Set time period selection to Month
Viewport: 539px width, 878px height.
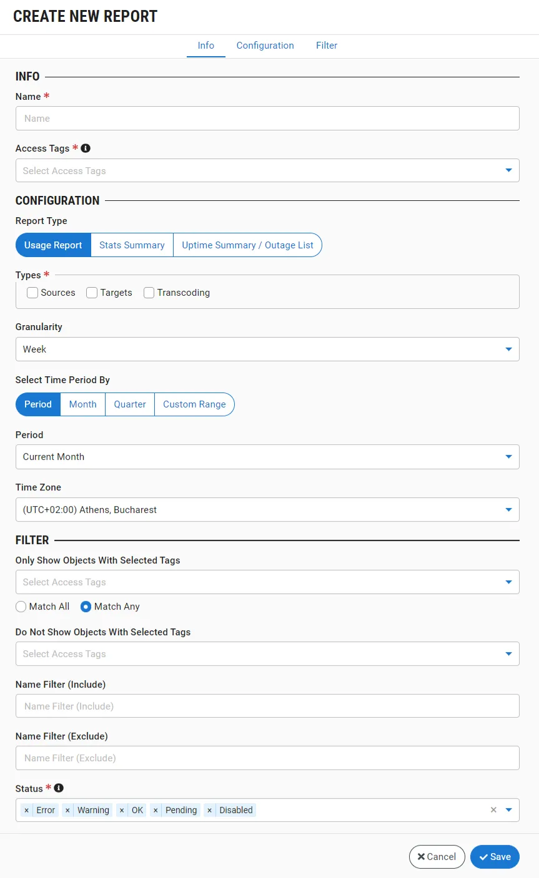coord(82,404)
